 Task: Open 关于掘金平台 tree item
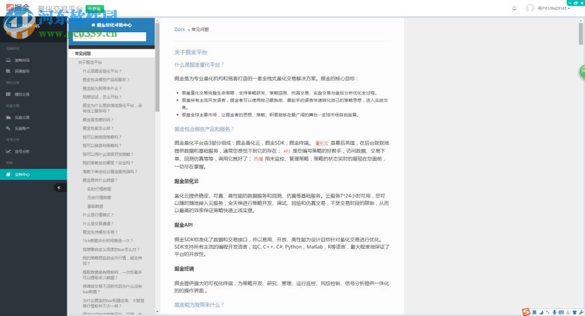click(90, 62)
